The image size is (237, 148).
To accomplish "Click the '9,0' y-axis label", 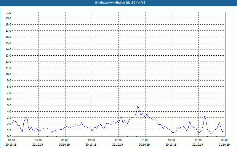I will click(x=9, y=80).
